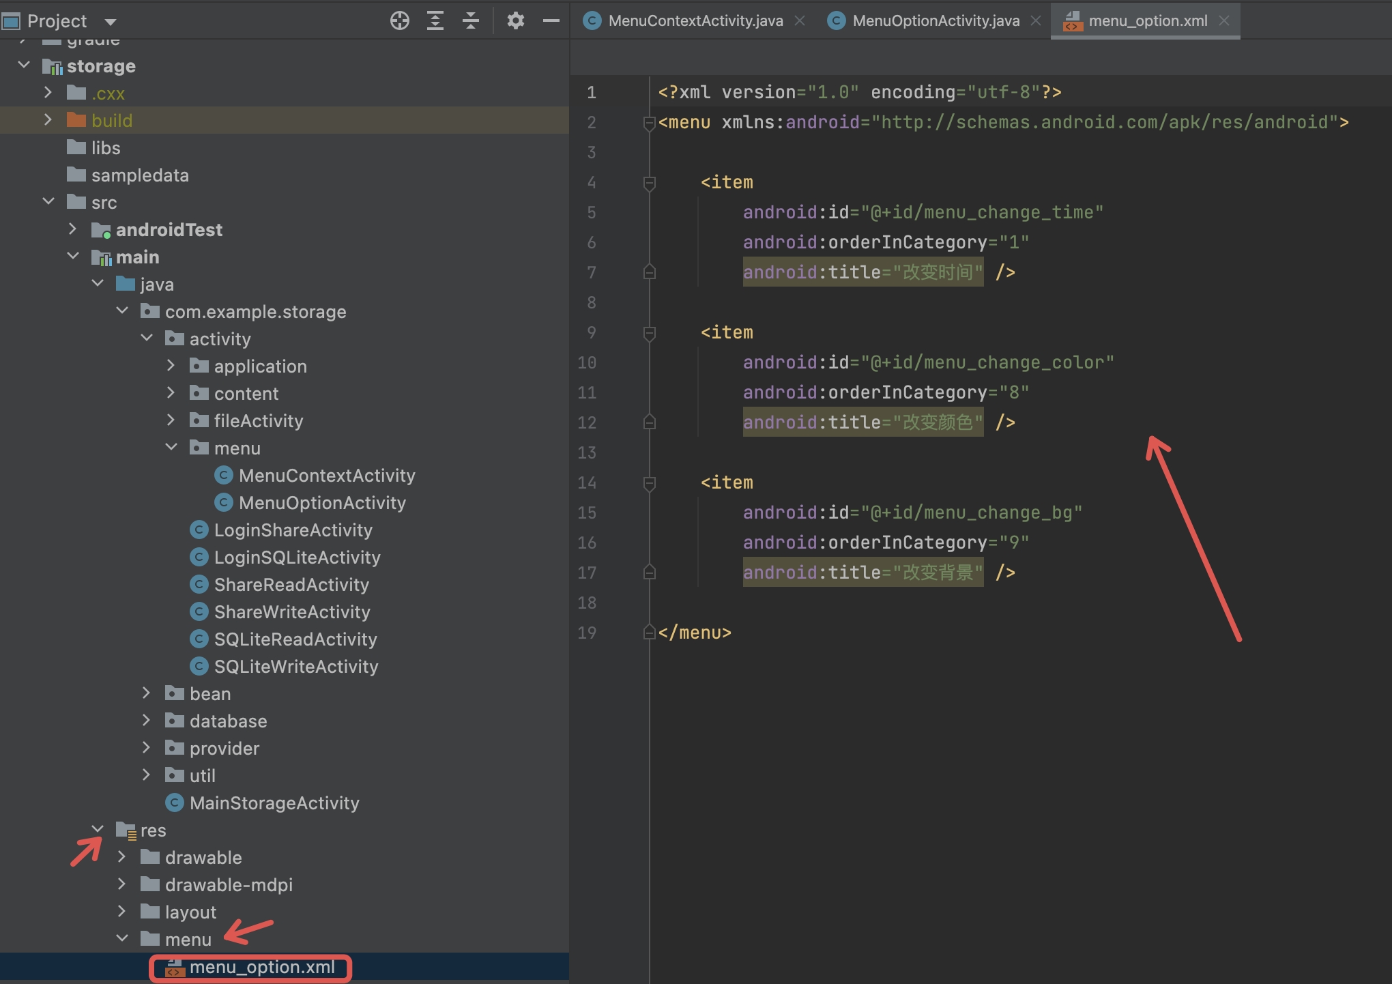1392x984 pixels.
Task: Toggle the fold marker on line 4 item
Action: click(x=650, y=183)
